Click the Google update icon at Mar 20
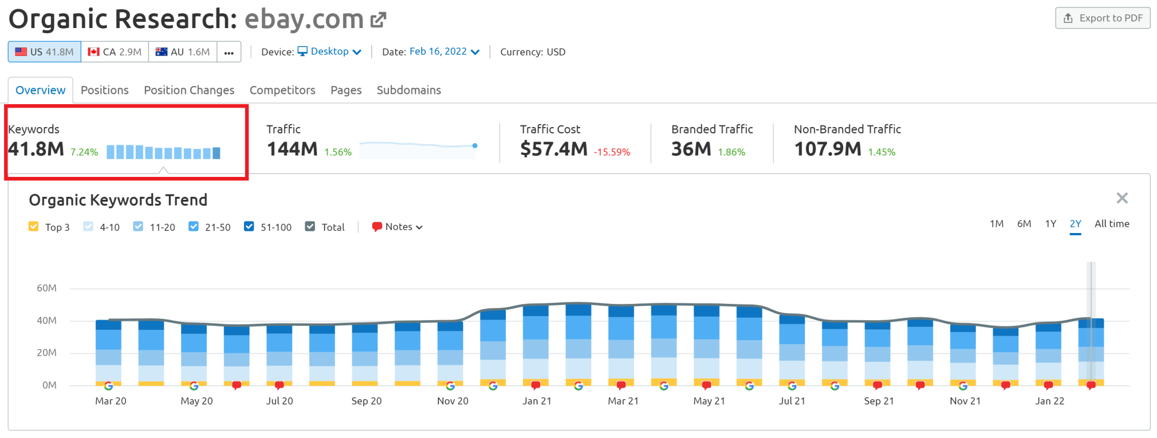 108,386
